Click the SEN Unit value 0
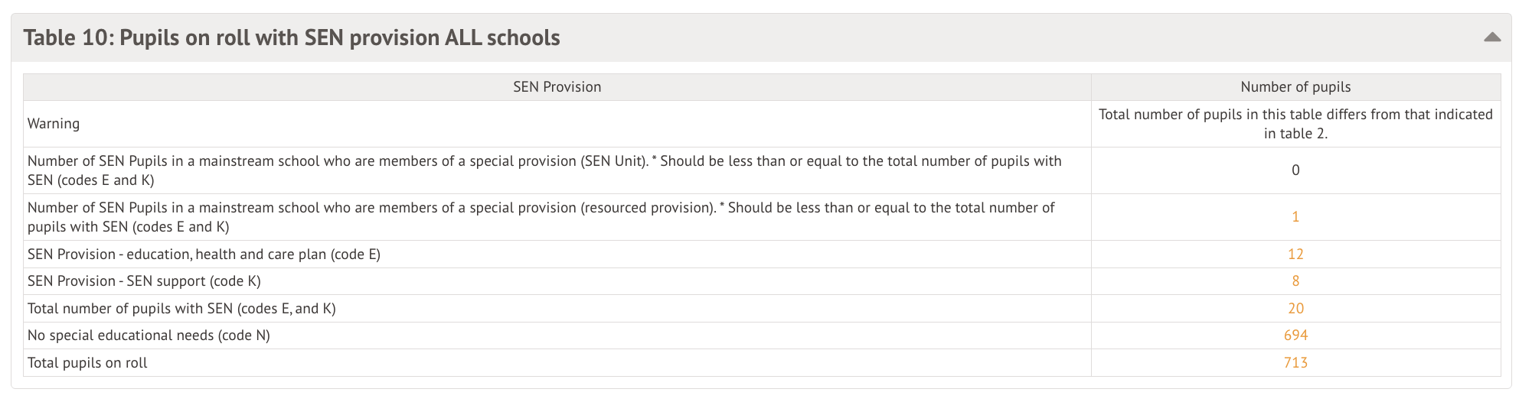This screenshot has height=402, width=1519. [1295, 170]
